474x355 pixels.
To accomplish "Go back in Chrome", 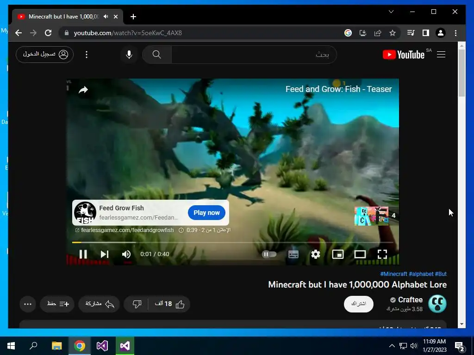I will coord(19,33).
